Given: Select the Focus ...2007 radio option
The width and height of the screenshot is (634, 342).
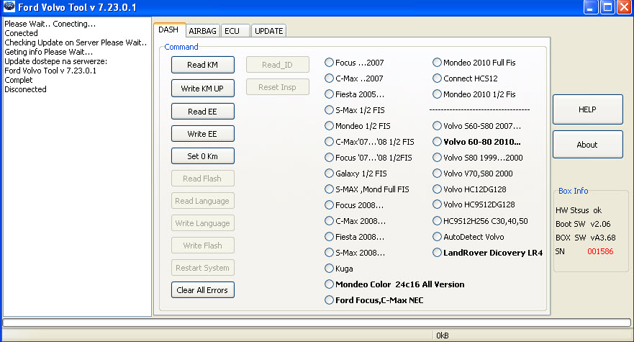Looking at the screenshot, I should pyautogui.click(x=354, y=63).
